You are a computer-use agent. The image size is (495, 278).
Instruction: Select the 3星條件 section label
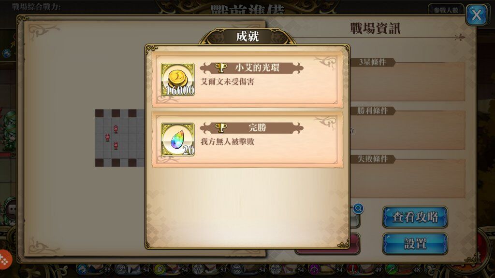coord(373,62)
